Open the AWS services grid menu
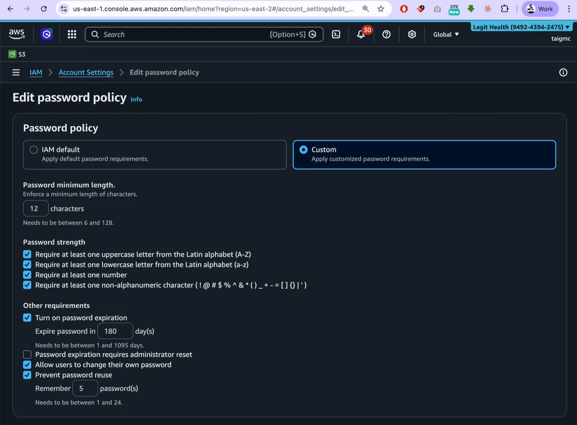The width and height of the screenshot is (577, 425). click(x=72, y=34)
